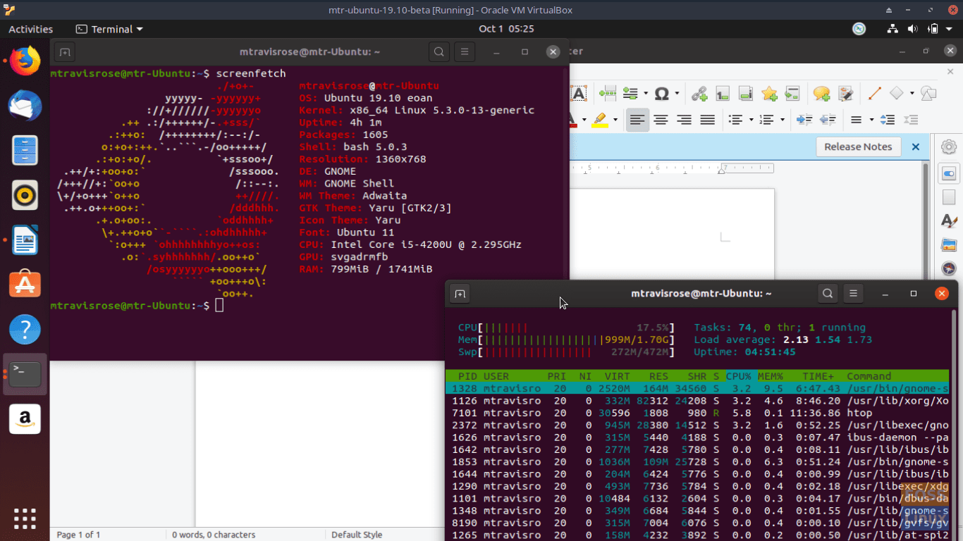Expand the bullet style dropdown arrow
The height and width of the screenshot is (541, 963).
click(x=751, y=120)
